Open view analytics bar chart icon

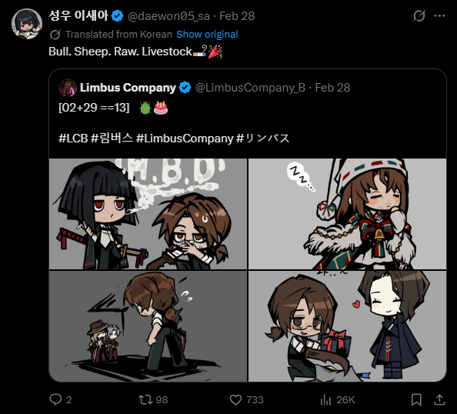325,399
